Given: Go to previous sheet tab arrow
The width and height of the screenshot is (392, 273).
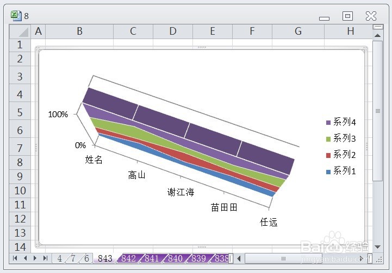Looking at the screenshot, I should click(x=25, y=258).
